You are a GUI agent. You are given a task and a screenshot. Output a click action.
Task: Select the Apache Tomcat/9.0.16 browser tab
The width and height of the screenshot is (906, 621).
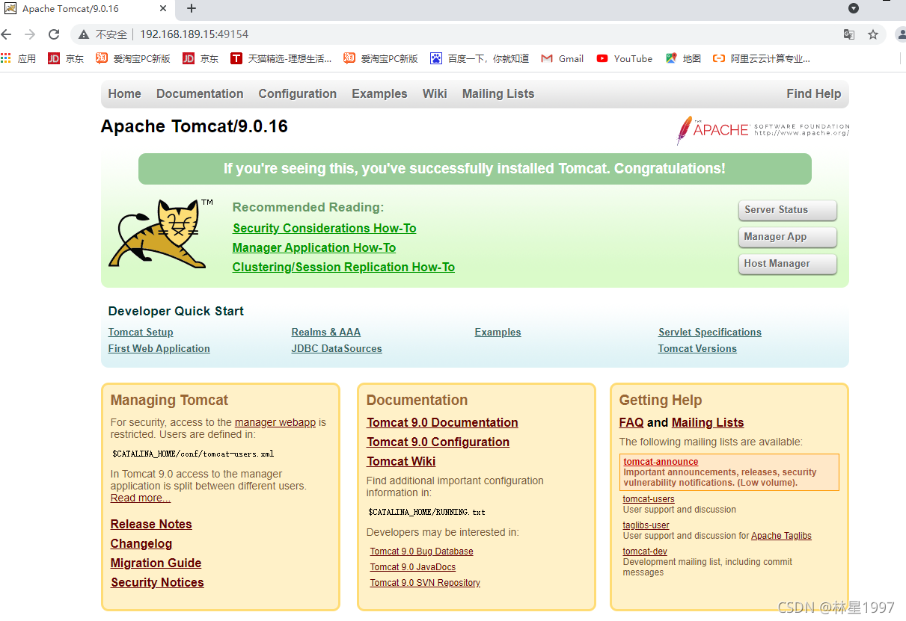(x=87, y=9)
